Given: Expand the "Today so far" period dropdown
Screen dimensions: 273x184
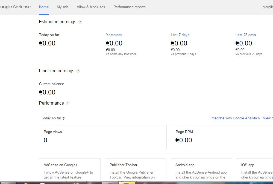Looking at the screenshot, I should tap(53, 118).
